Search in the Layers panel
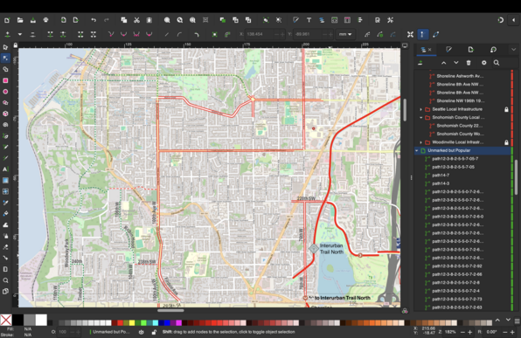This screenshot has width=521, height=338. point(497,63)
